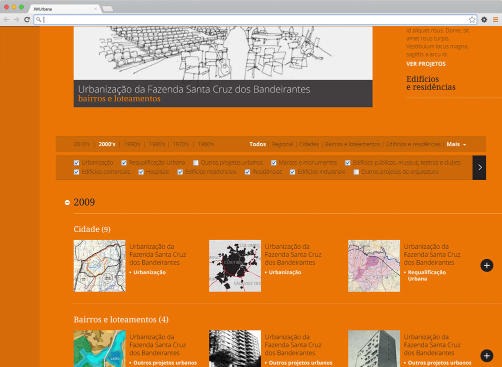Click the plus icon in Bairros row
Viewport: 502px width, 367px height.
coord(486,356)
